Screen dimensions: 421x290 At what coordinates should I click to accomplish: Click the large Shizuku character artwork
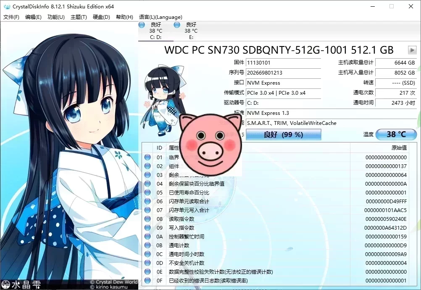tap(69, 150)
